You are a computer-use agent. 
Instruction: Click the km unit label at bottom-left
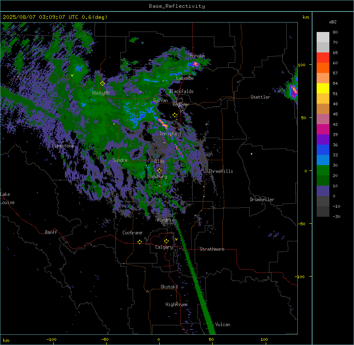coord(6,340)
